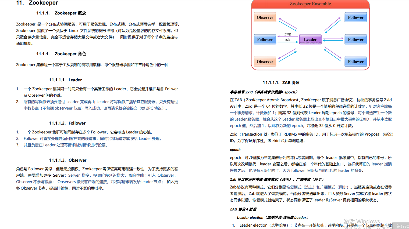The width and height of the screenshot is (409, 229).
Task: Select the bottom-left Observer node
Action: (265, 61)
